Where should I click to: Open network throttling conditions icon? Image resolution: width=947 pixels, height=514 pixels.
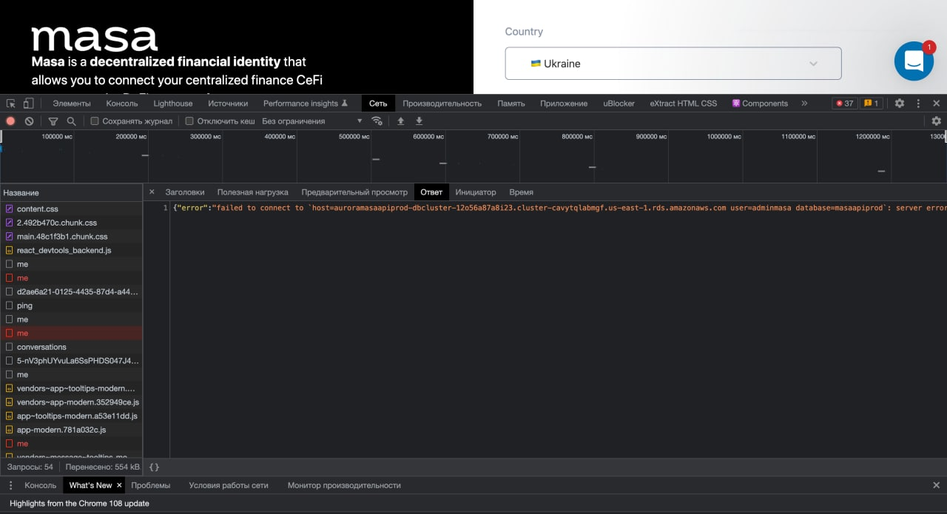(377, 121)
